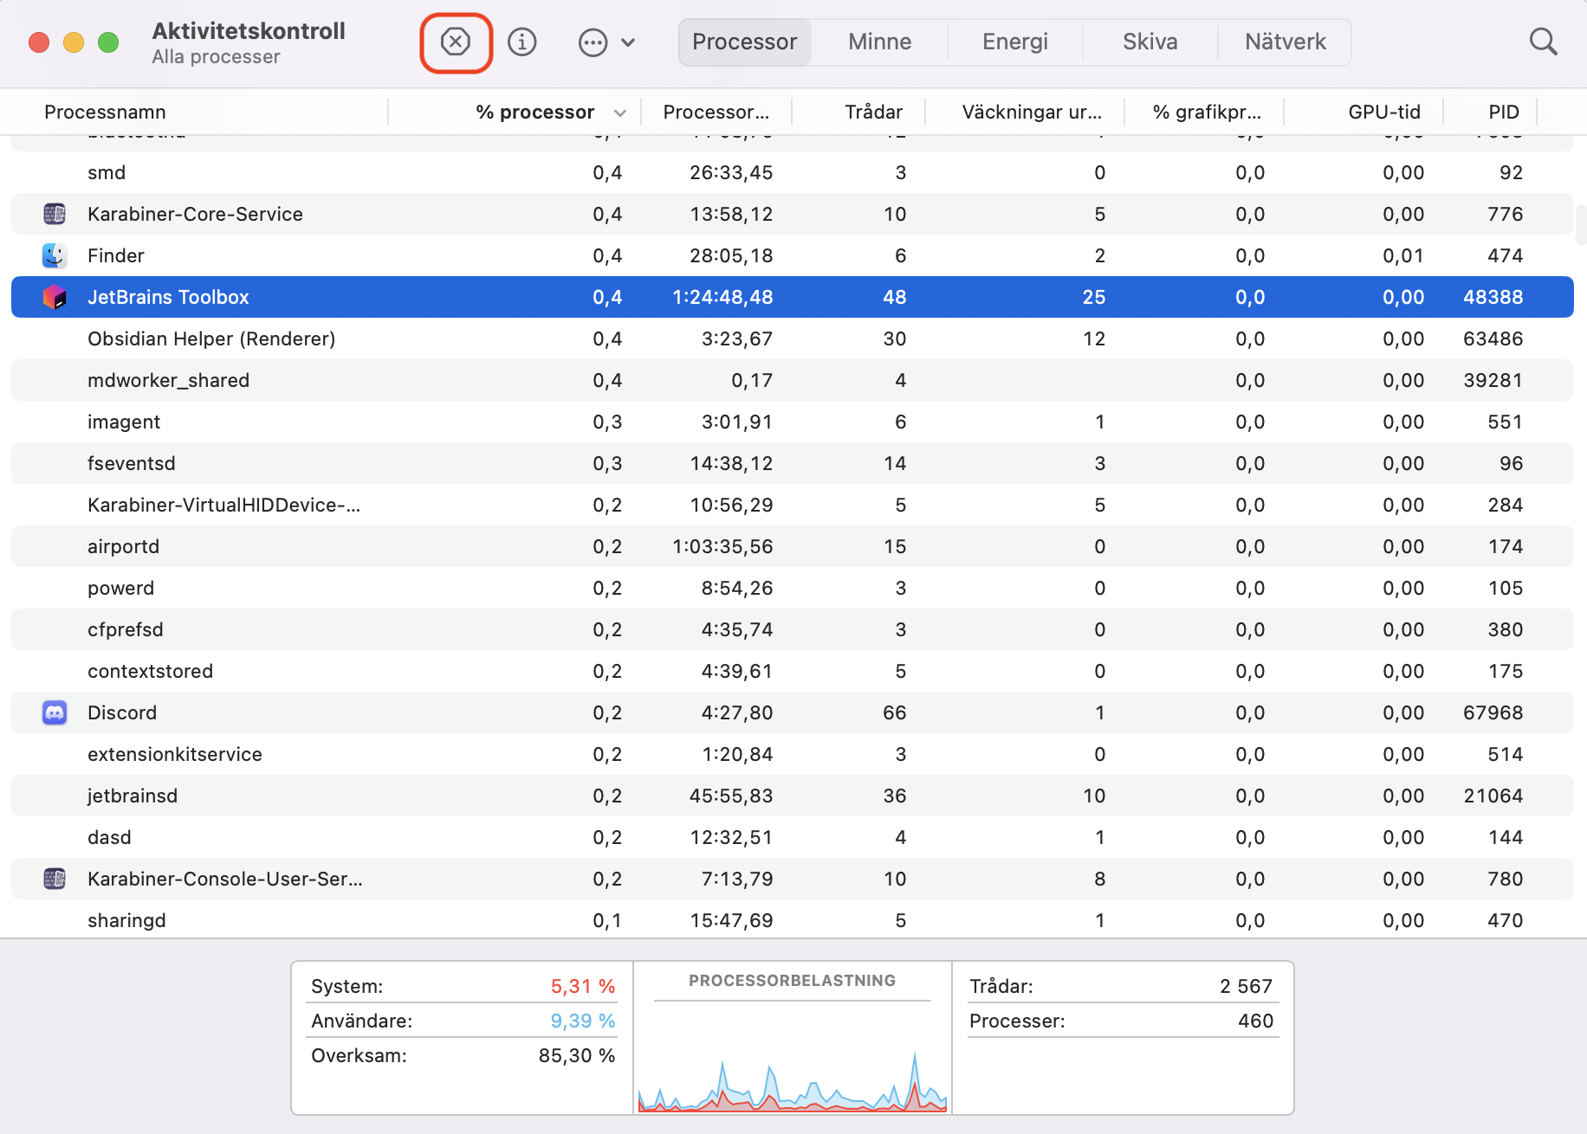Switch to the Nätverk tab
This screenshot has height=1134, width=1587.
1286,42
